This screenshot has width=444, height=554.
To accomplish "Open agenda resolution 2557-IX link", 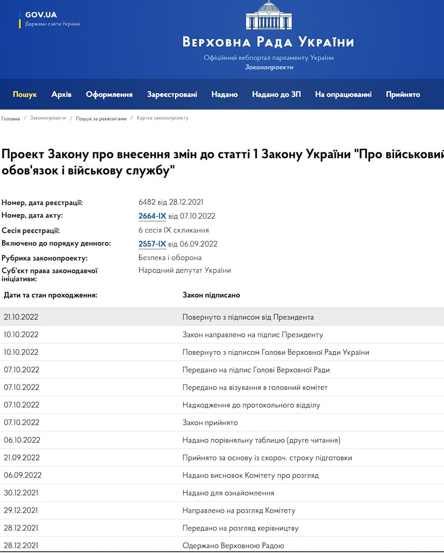I will pyautogui.click(x=152, y=244).
